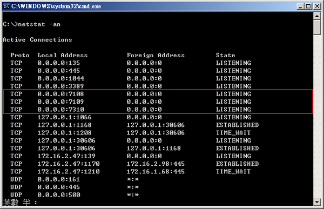Viewport: 324px width, 209px height.
Task: Click local address 127.0.0.1:1168
Action: 64,125
